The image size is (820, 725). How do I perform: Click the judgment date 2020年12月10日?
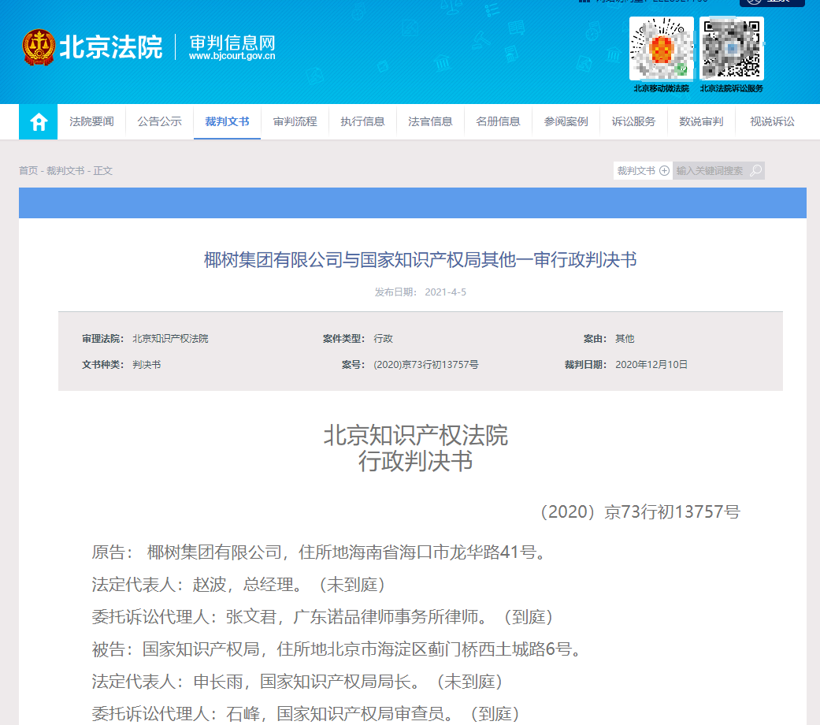[651, 365]
